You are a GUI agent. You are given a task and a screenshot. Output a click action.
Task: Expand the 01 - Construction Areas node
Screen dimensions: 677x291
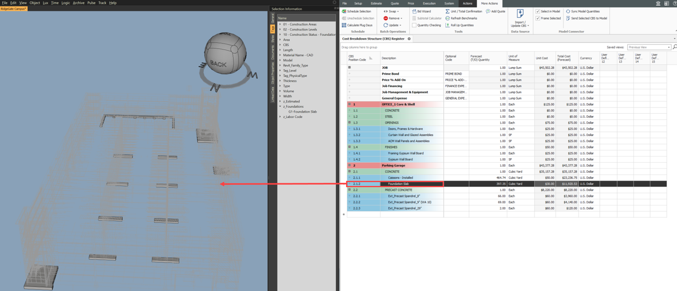pyautogui.click(x=280, y=24)
